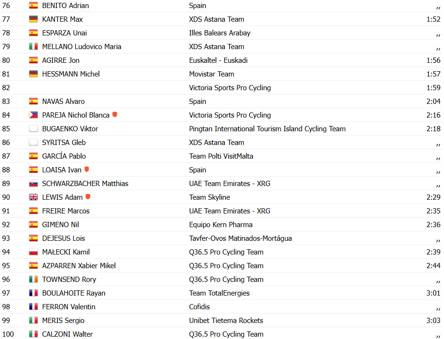Click the German flag beside KANTER Max
This screenshot has width=444, height=339.
click(x=33, y=19)
